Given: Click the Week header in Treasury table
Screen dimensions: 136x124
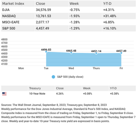Looking at the screenshot, I should pos(87,88).
